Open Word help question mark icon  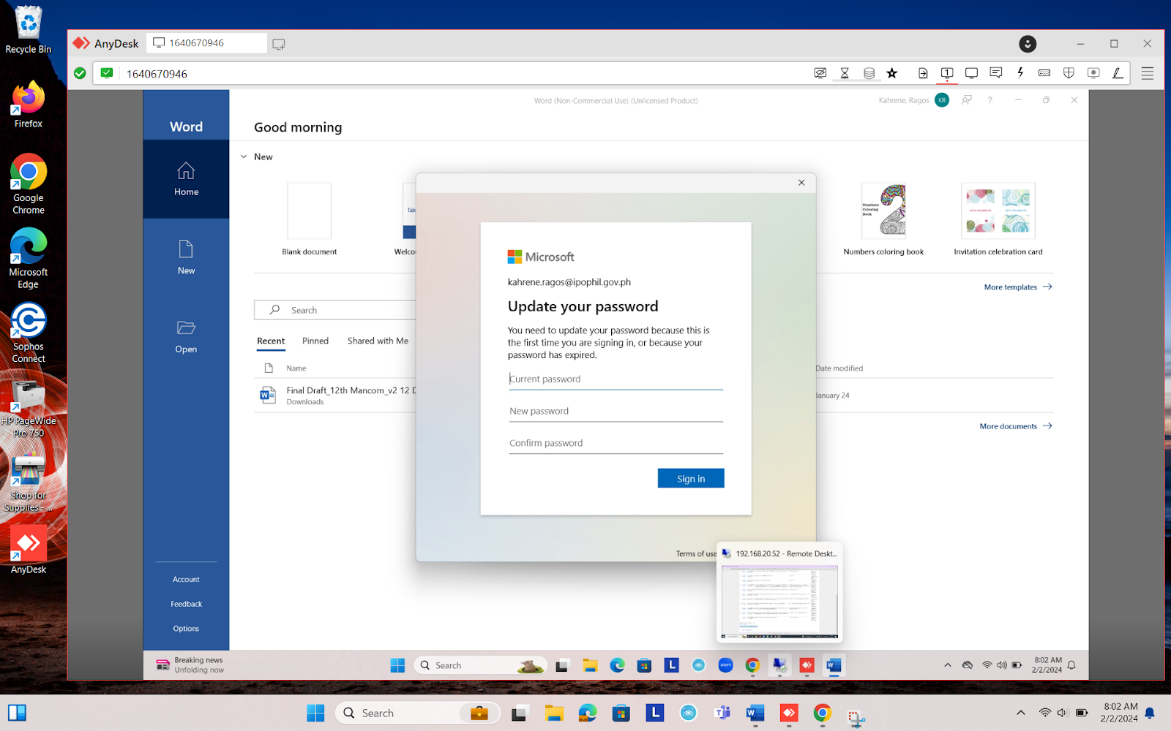(989, 100)
